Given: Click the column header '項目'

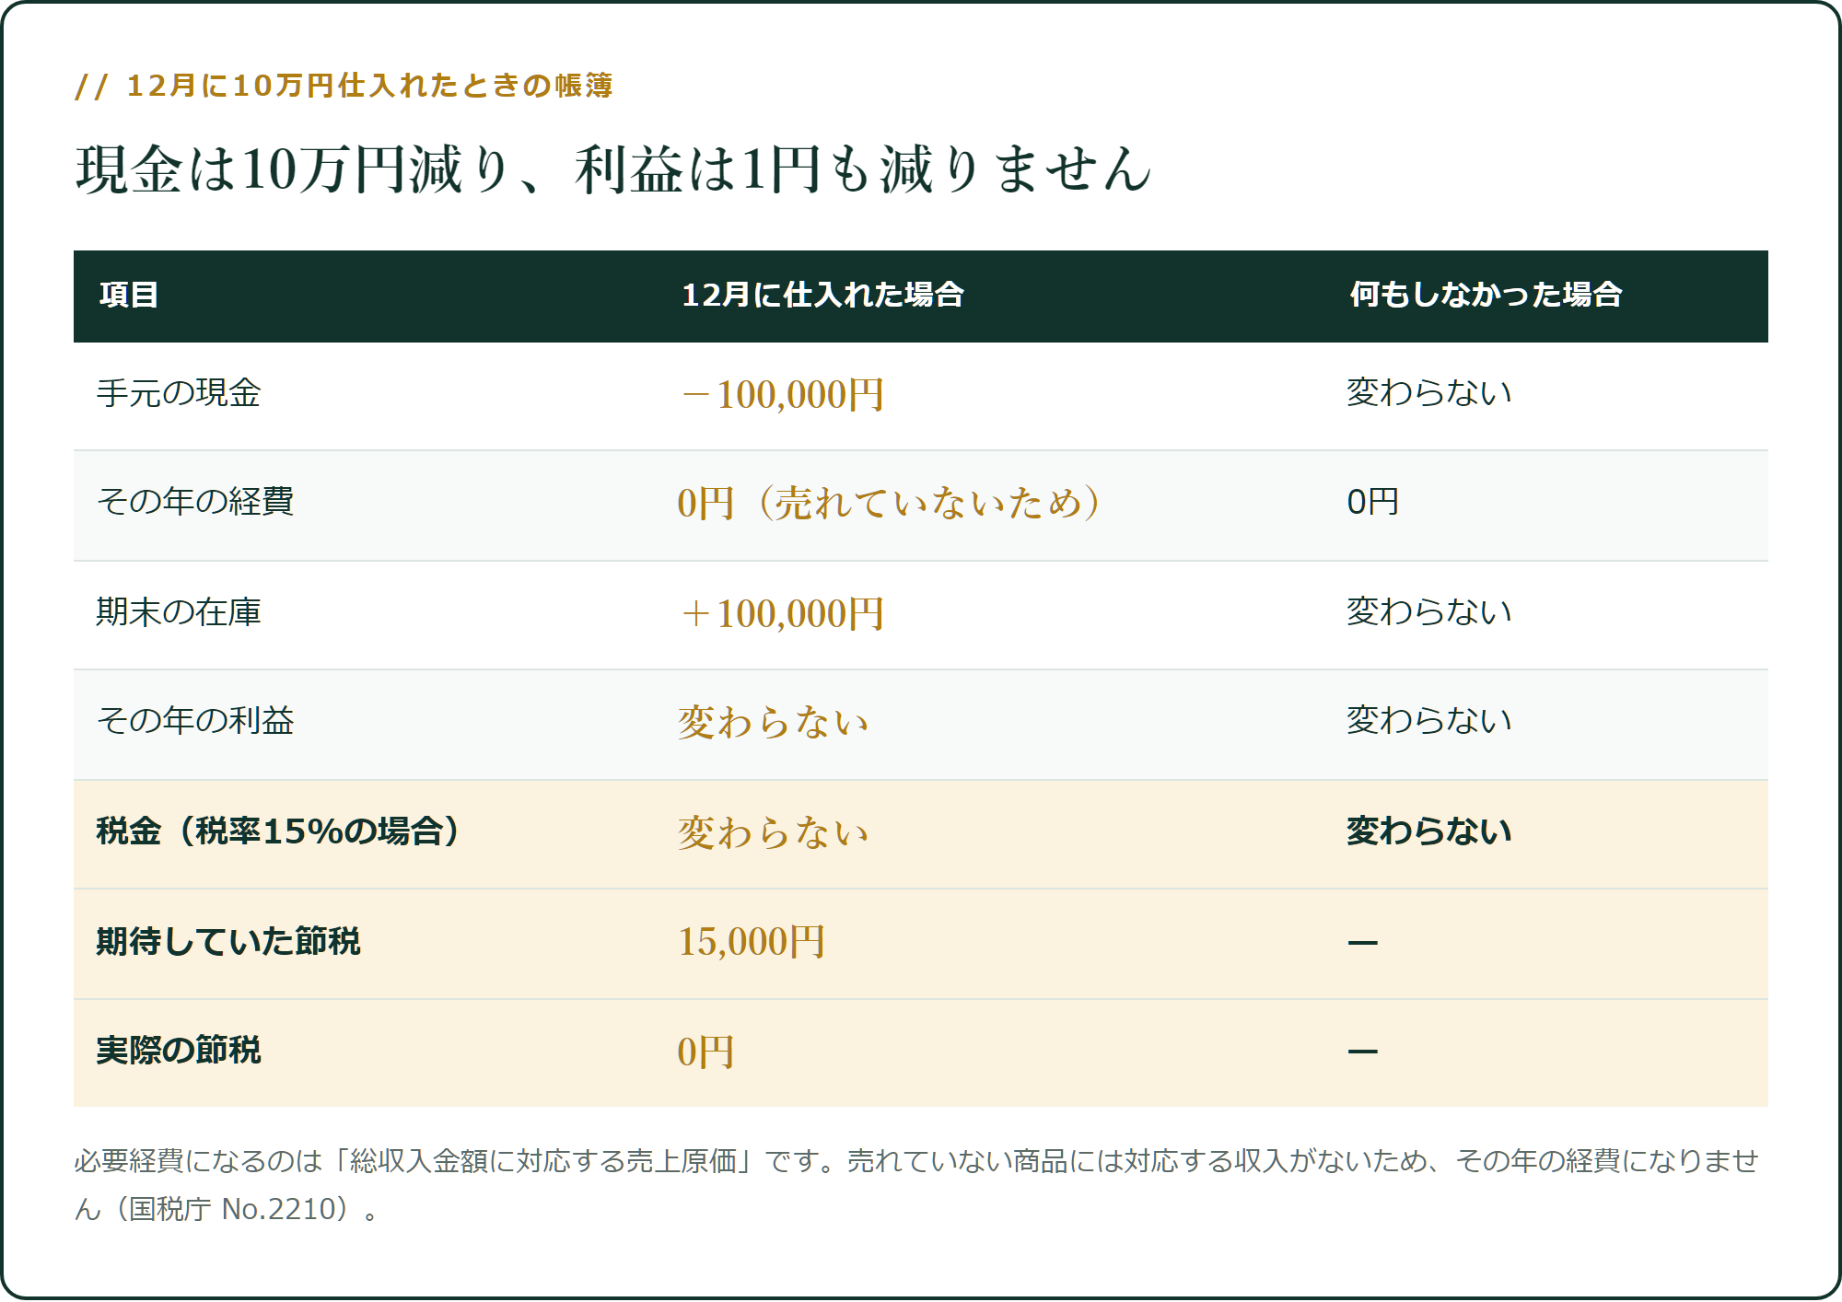Looking at the screenshot, I should (x=129, y=295).
